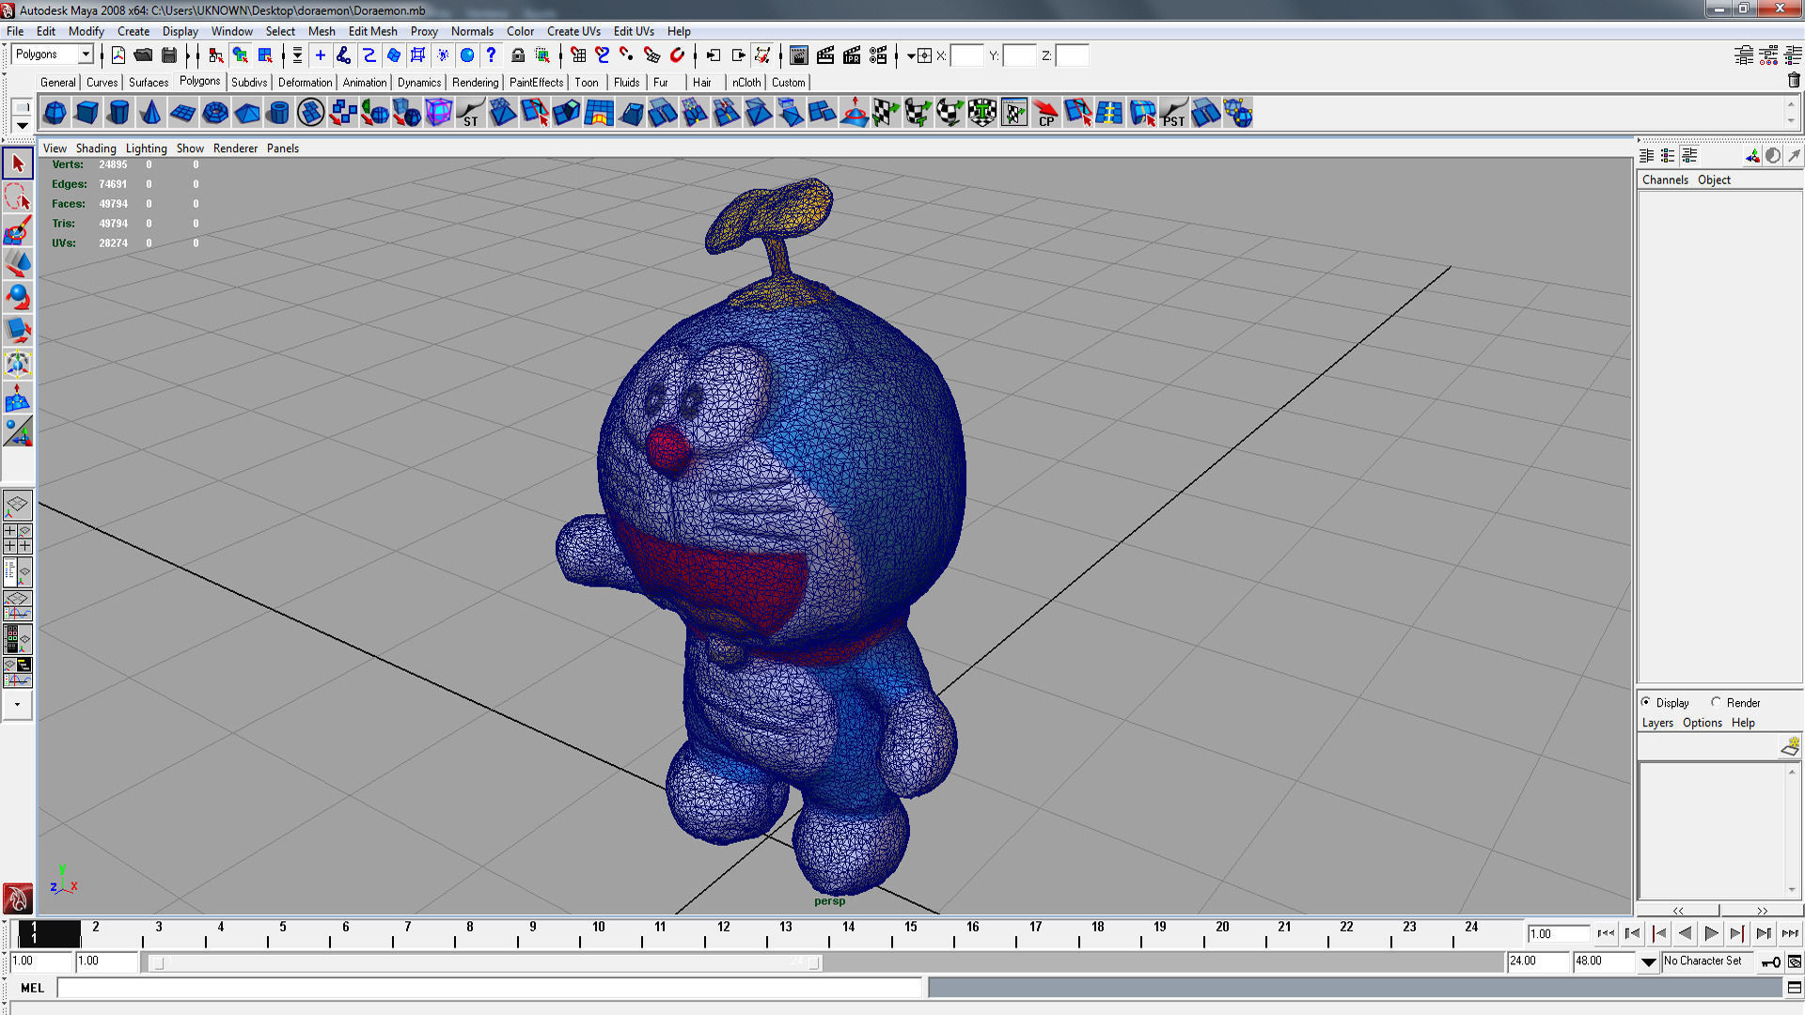The width and height of the screenshot is (1805, 1015).
Task: Activate the Move tool
Action: [x=17, y=264]
